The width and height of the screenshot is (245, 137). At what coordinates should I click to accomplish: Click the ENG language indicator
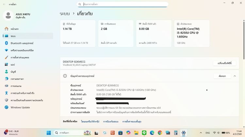(x=208, y=133)
